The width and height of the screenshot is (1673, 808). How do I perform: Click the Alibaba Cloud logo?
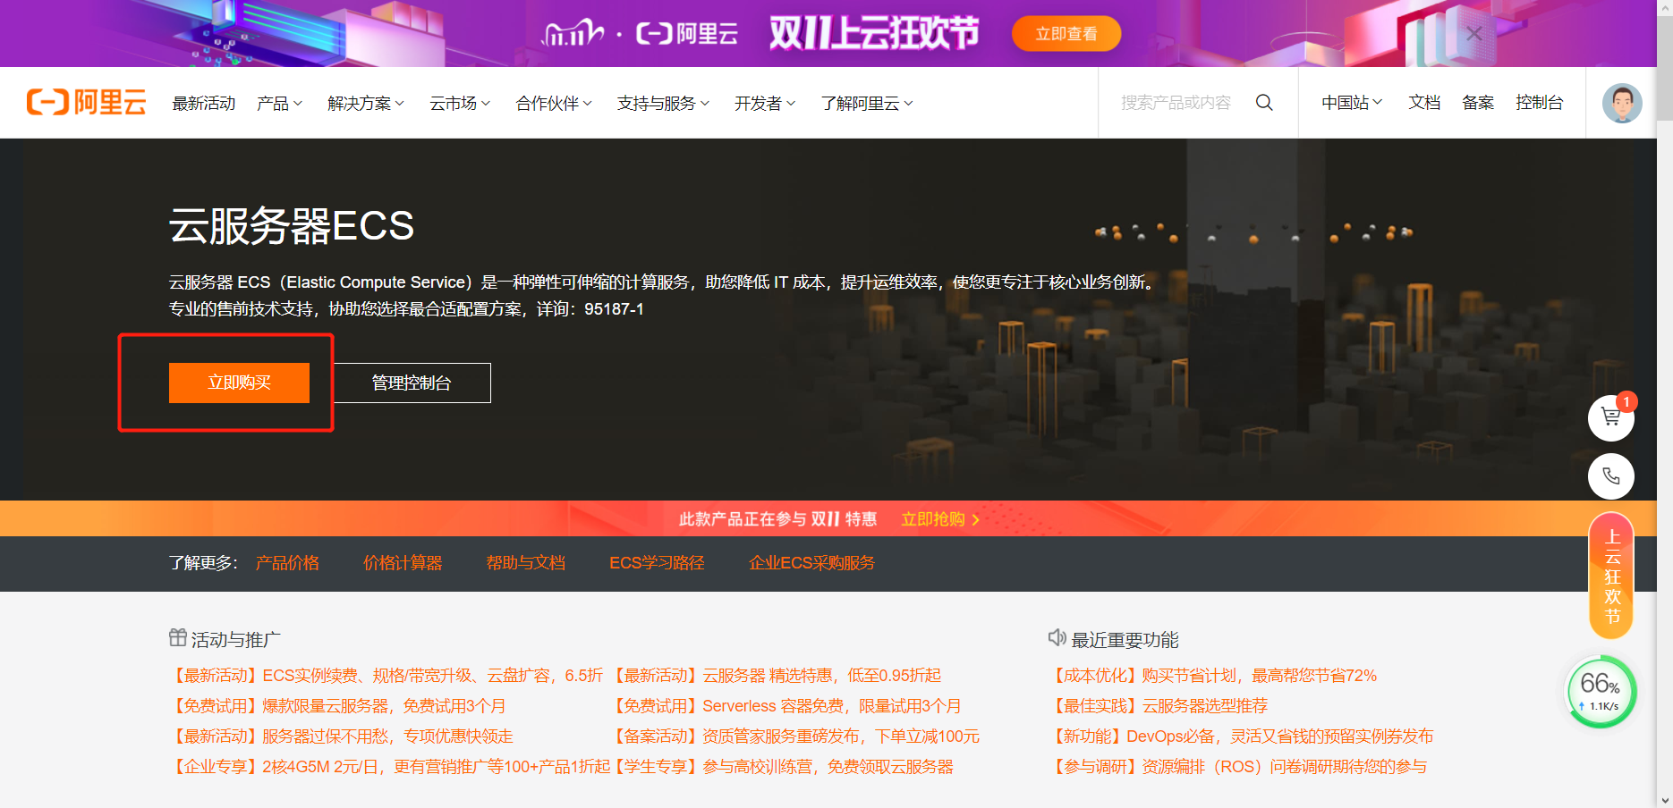click(86, 102)
